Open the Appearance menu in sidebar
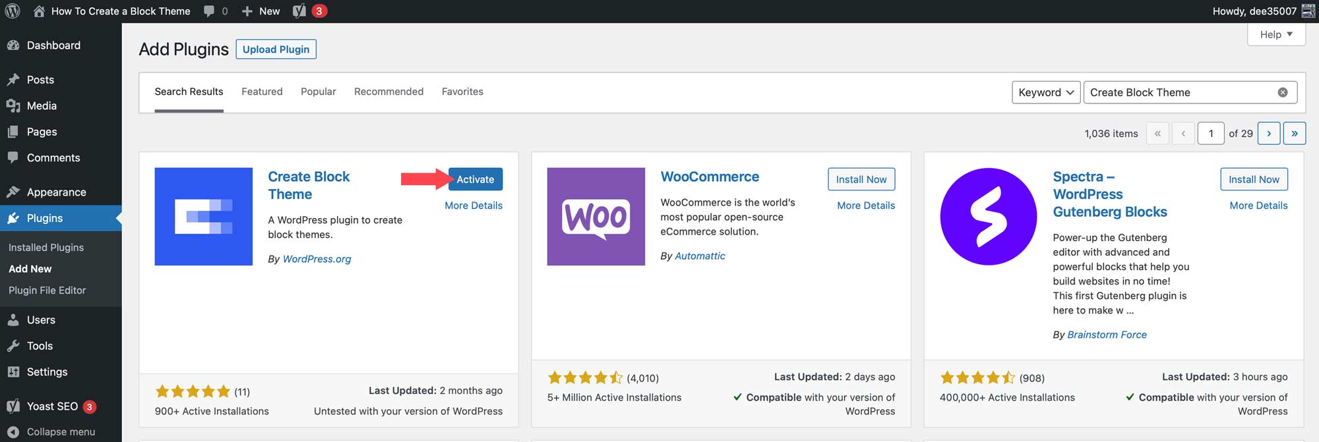 coord(56,192)
